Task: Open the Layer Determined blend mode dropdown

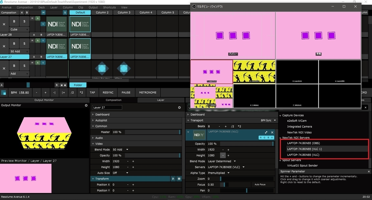Action: [222, 161]
